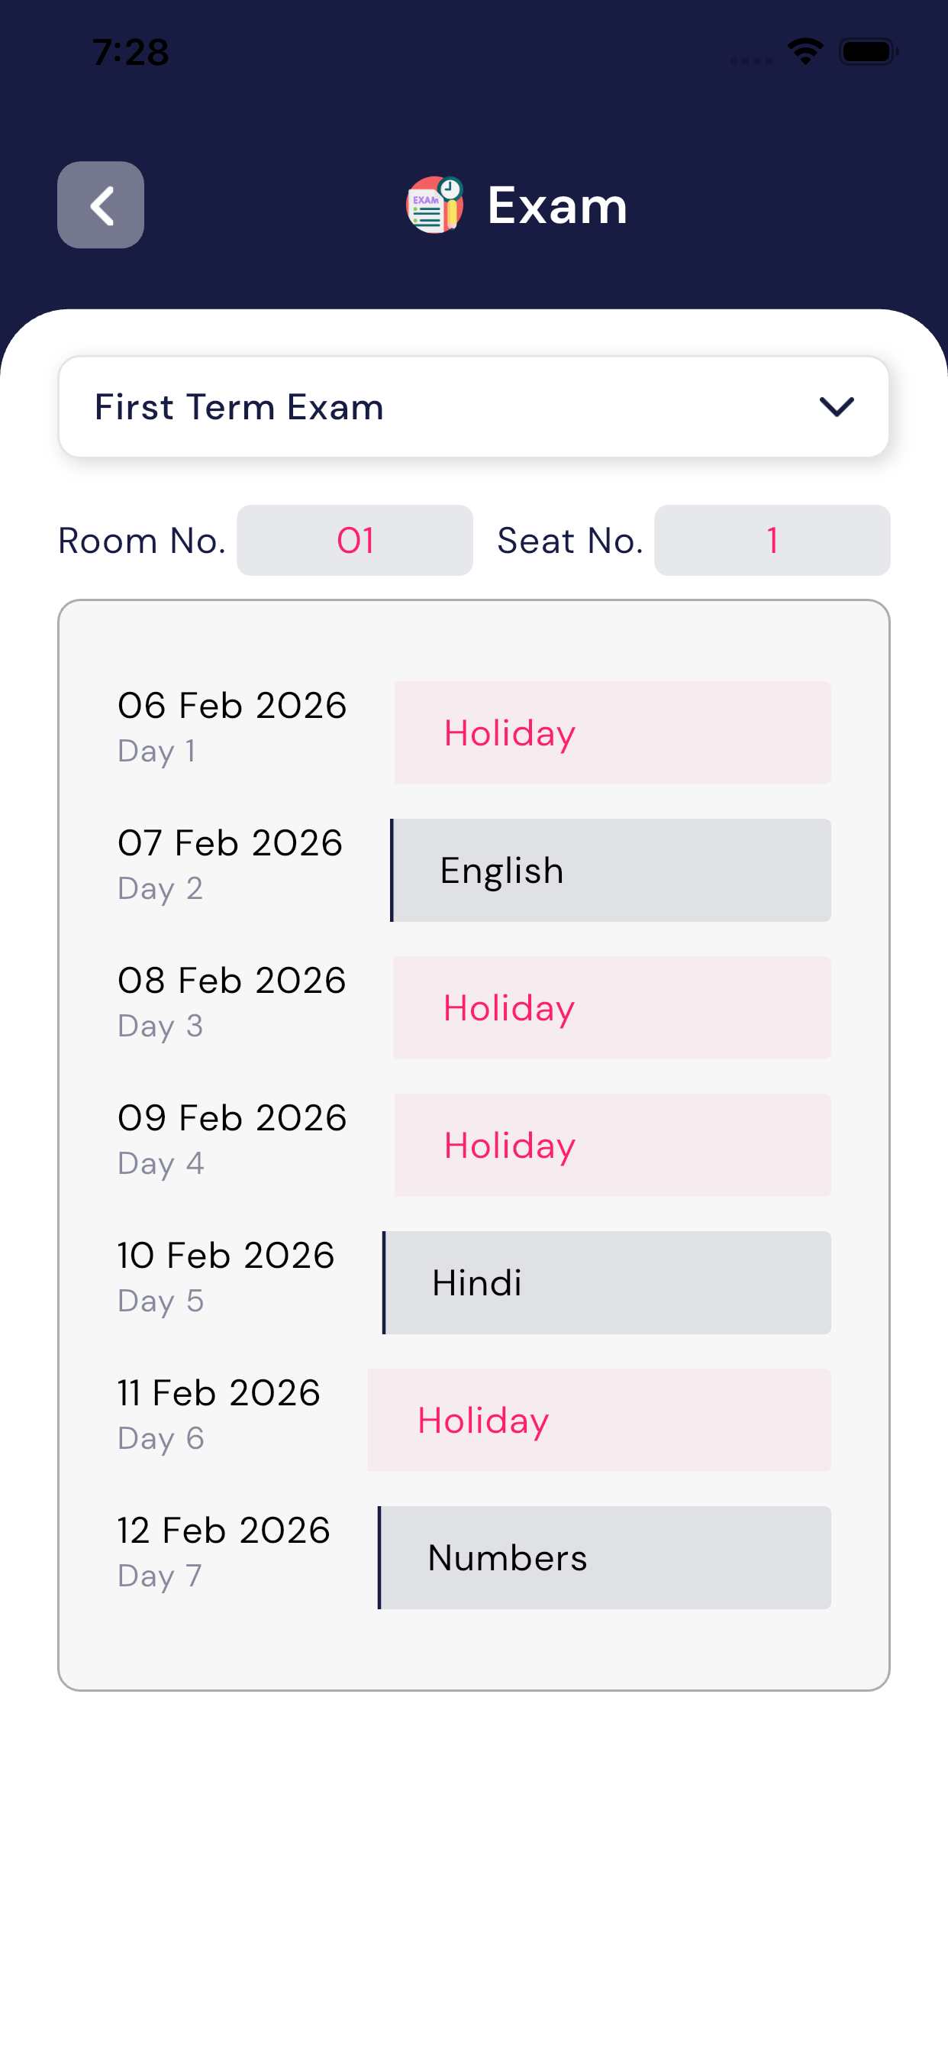Tap the Holiday entry for 11 Feb
Screen dimensions: 948x2053
pos(599,1420)
